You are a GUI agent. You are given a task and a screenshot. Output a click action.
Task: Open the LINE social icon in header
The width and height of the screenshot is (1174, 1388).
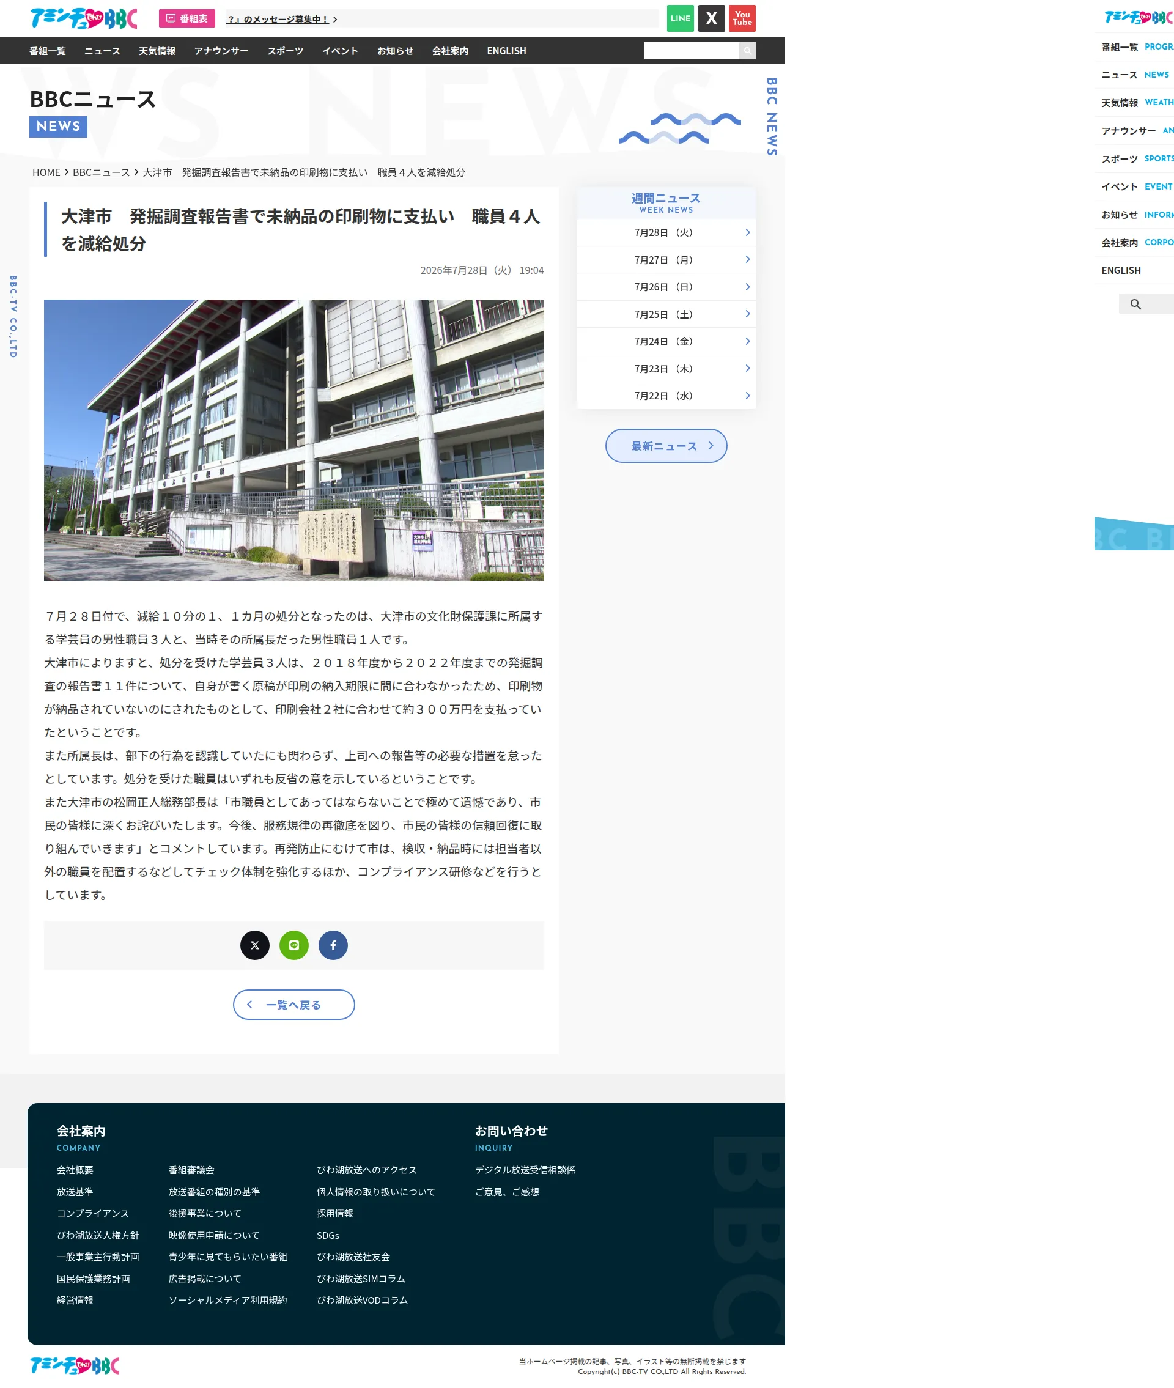click(x=680, y=18)
